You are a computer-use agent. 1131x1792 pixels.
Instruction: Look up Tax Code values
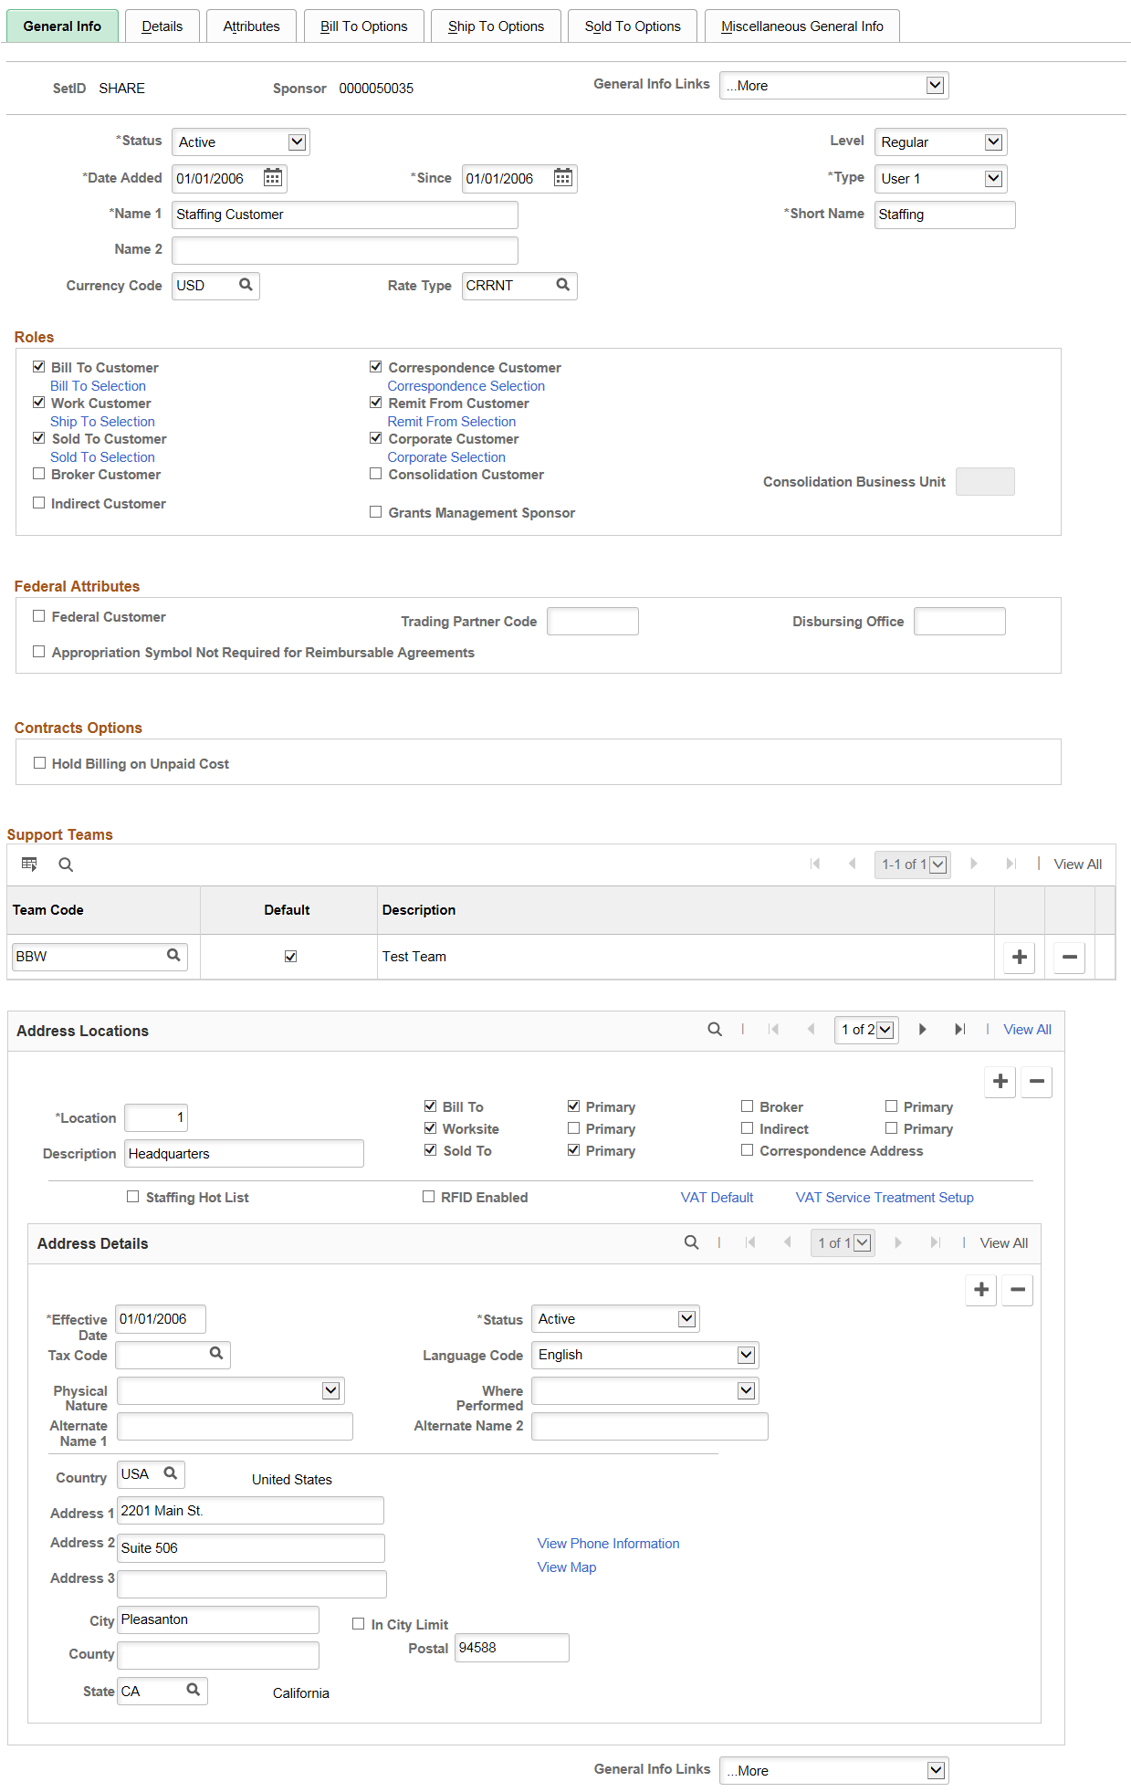tap(216, 1353)
